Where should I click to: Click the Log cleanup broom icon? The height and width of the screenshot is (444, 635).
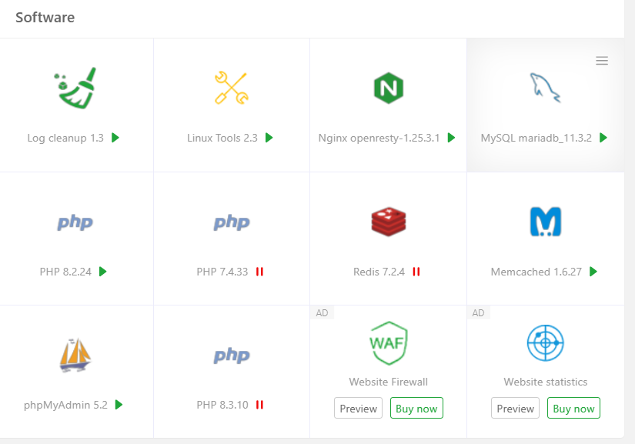click(x=76, y=87)
